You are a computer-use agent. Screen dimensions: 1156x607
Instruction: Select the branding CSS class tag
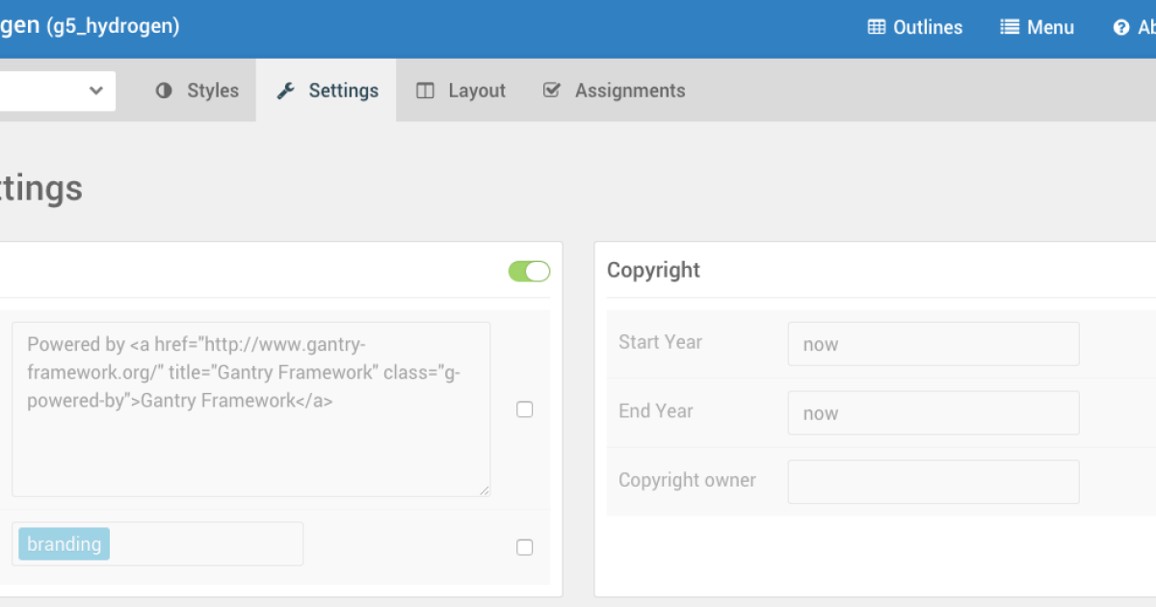click(64, 544)
